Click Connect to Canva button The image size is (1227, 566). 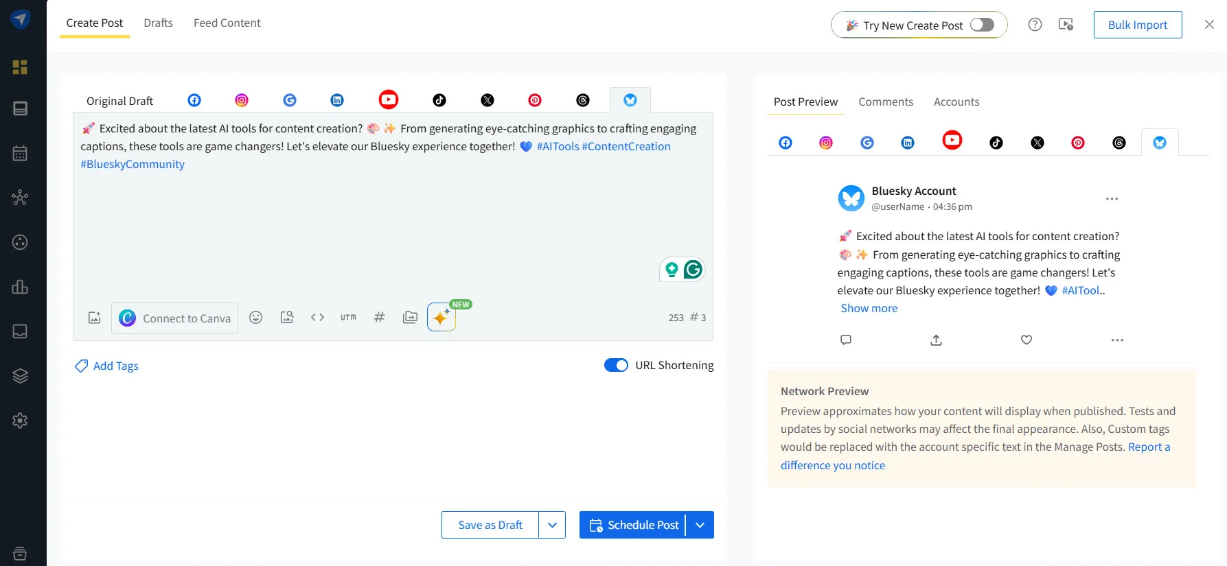click(x=175, y=318)
